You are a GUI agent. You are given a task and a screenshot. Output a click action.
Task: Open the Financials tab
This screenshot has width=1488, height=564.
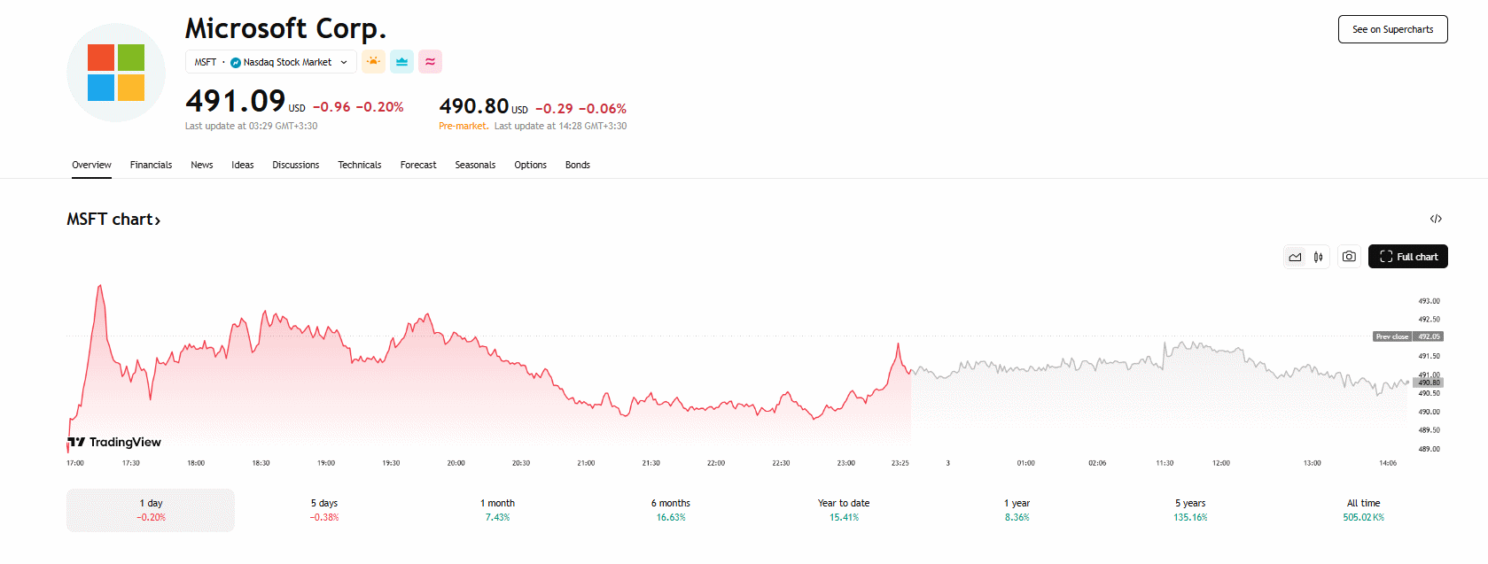pos(151,165)
